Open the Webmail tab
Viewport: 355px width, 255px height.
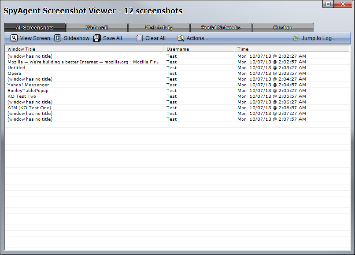(x=96, y=28)
